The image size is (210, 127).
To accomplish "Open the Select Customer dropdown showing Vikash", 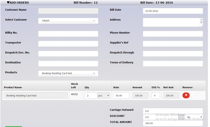I will pos(68,21).
